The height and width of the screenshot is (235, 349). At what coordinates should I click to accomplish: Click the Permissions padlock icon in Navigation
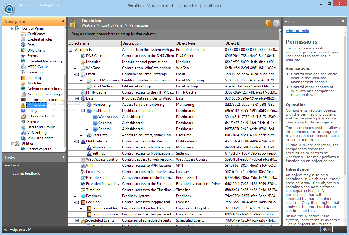coord(23,105)
